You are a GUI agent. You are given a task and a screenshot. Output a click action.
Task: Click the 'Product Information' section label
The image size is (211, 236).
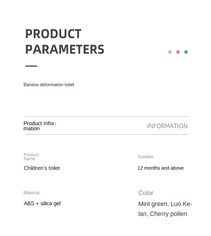40,126
